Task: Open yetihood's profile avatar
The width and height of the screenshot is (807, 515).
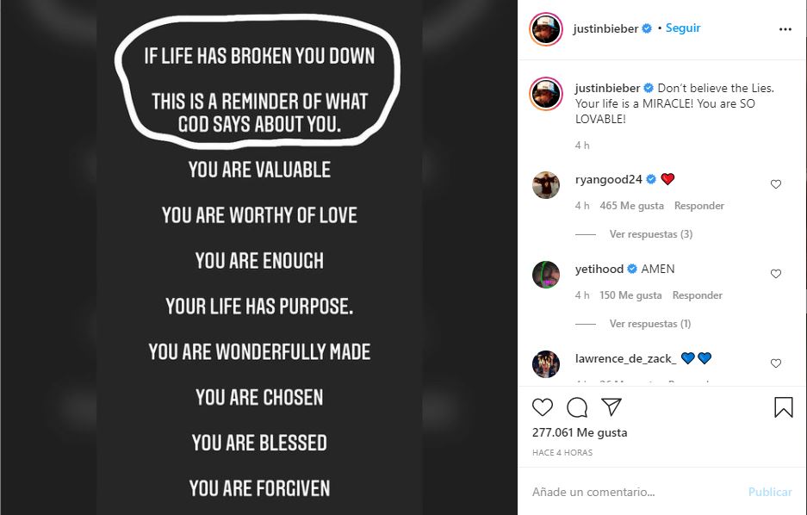Action: point(546,274)
